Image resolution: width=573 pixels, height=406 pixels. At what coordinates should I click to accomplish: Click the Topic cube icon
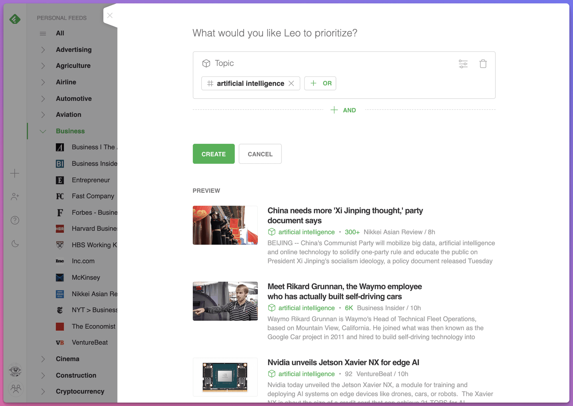coord(206,63)
